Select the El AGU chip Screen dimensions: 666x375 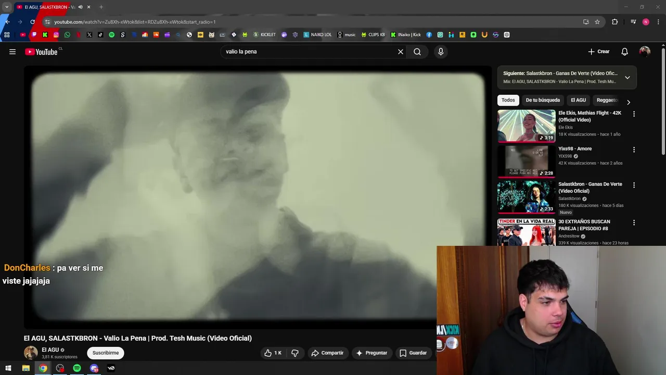point(578,100)
